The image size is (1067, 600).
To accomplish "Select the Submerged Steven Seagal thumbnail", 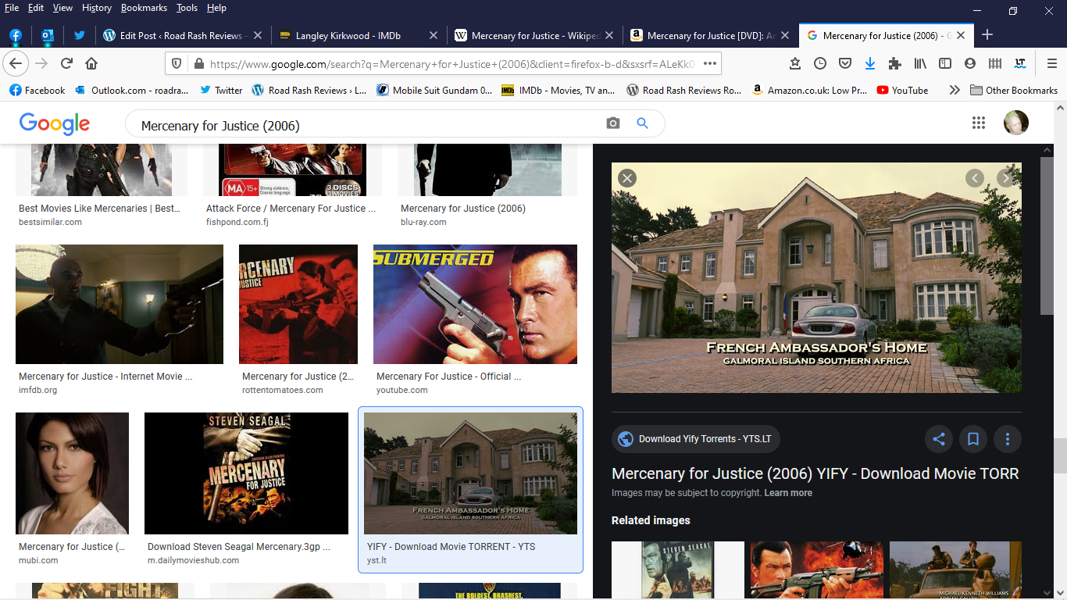I will pyautogui.click(x=475, y=304).
